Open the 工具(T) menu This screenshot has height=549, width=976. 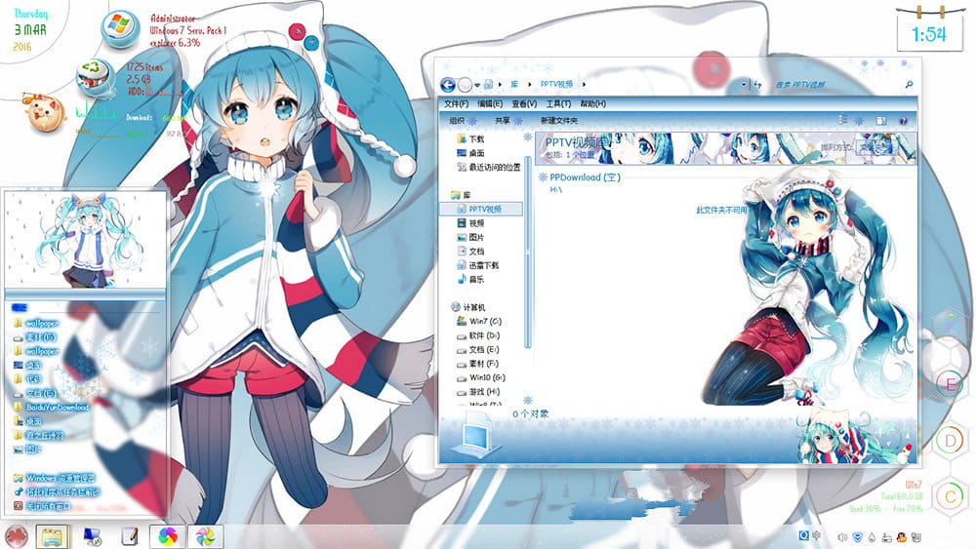(x=558, y=103)
